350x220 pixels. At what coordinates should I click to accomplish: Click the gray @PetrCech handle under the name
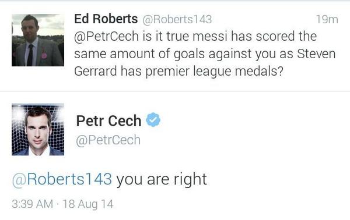(x=108, y=140)
